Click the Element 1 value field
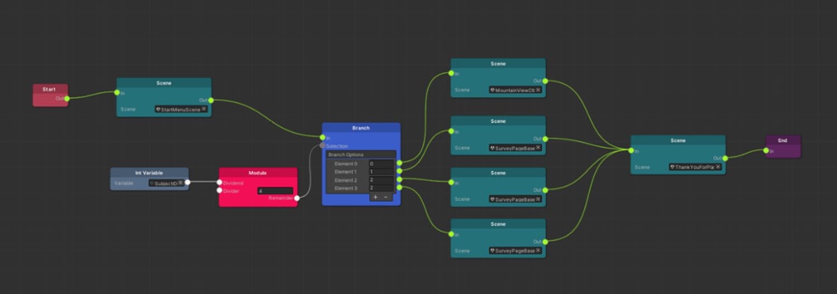 click(x=382, y=172)
